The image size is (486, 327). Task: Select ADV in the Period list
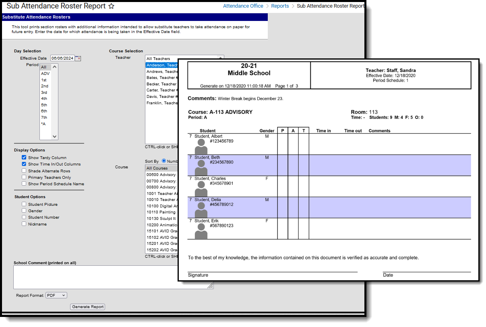(x=45, y=74)
